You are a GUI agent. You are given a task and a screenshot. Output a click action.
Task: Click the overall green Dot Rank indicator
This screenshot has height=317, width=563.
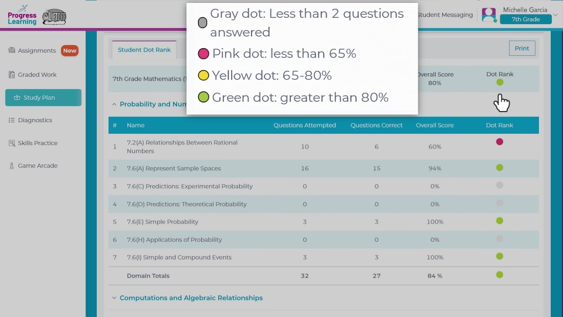[x=500, y=82]
